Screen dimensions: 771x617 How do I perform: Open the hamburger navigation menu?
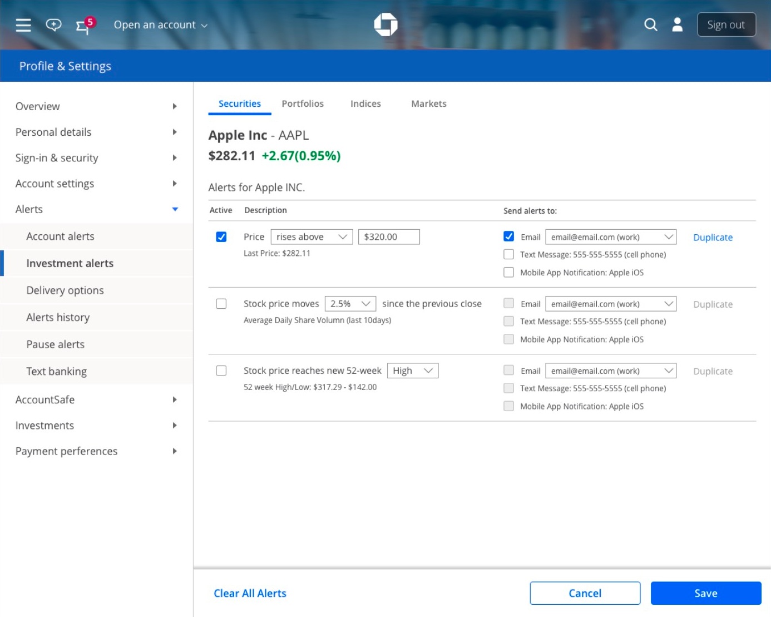pos(23,25)
